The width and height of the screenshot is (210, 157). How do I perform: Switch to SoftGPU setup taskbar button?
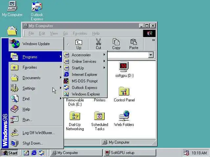pyautogui.click(x=130, y=153)
